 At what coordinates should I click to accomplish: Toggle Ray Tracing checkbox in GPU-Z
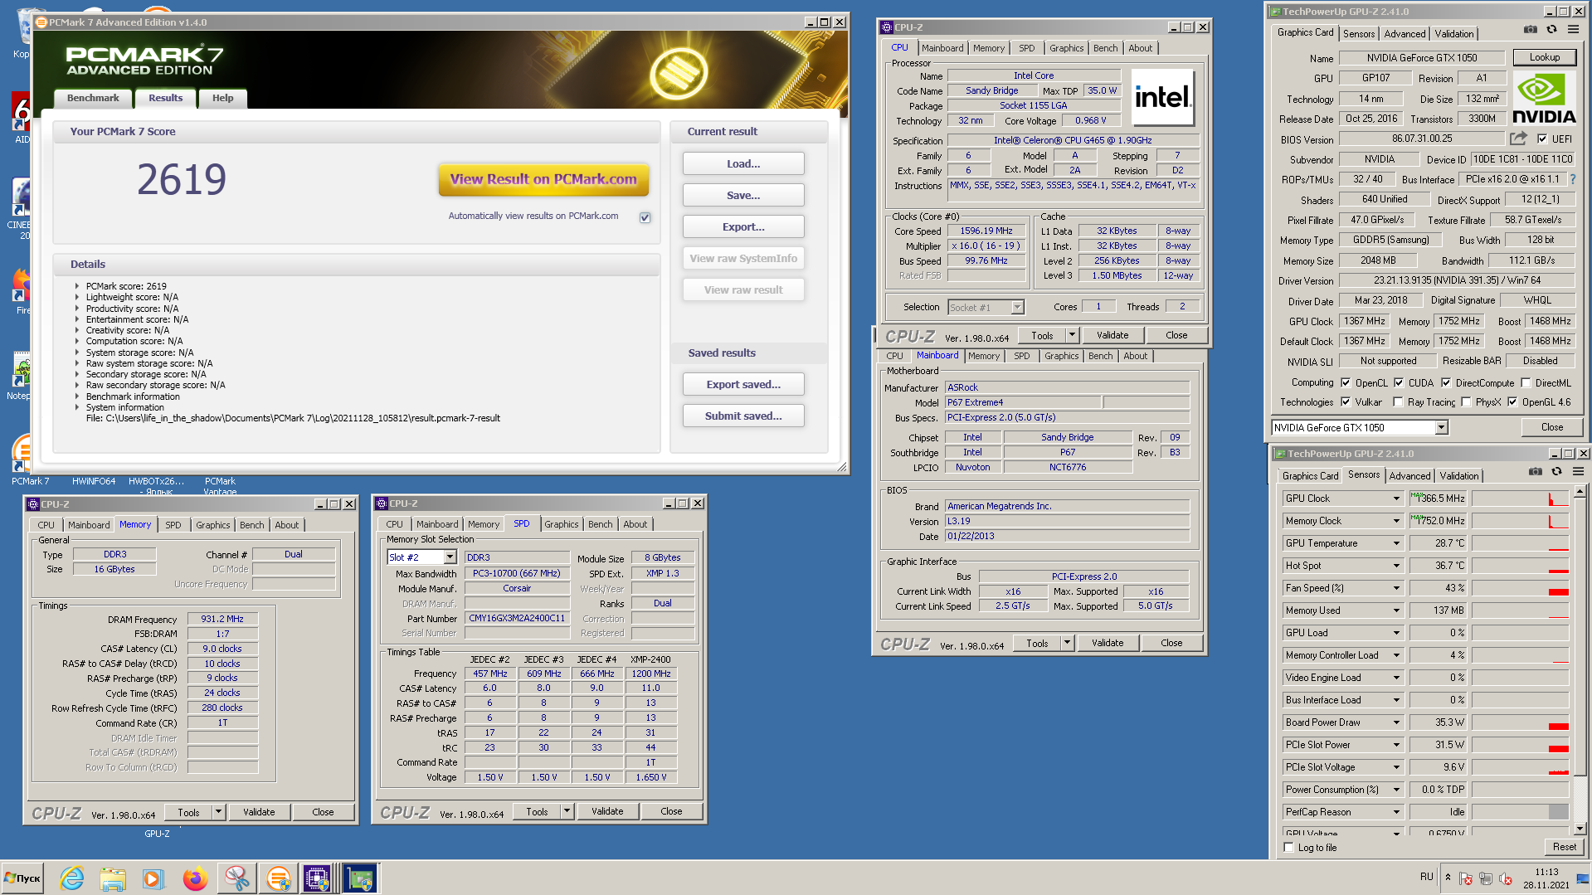pos(1399,402)
